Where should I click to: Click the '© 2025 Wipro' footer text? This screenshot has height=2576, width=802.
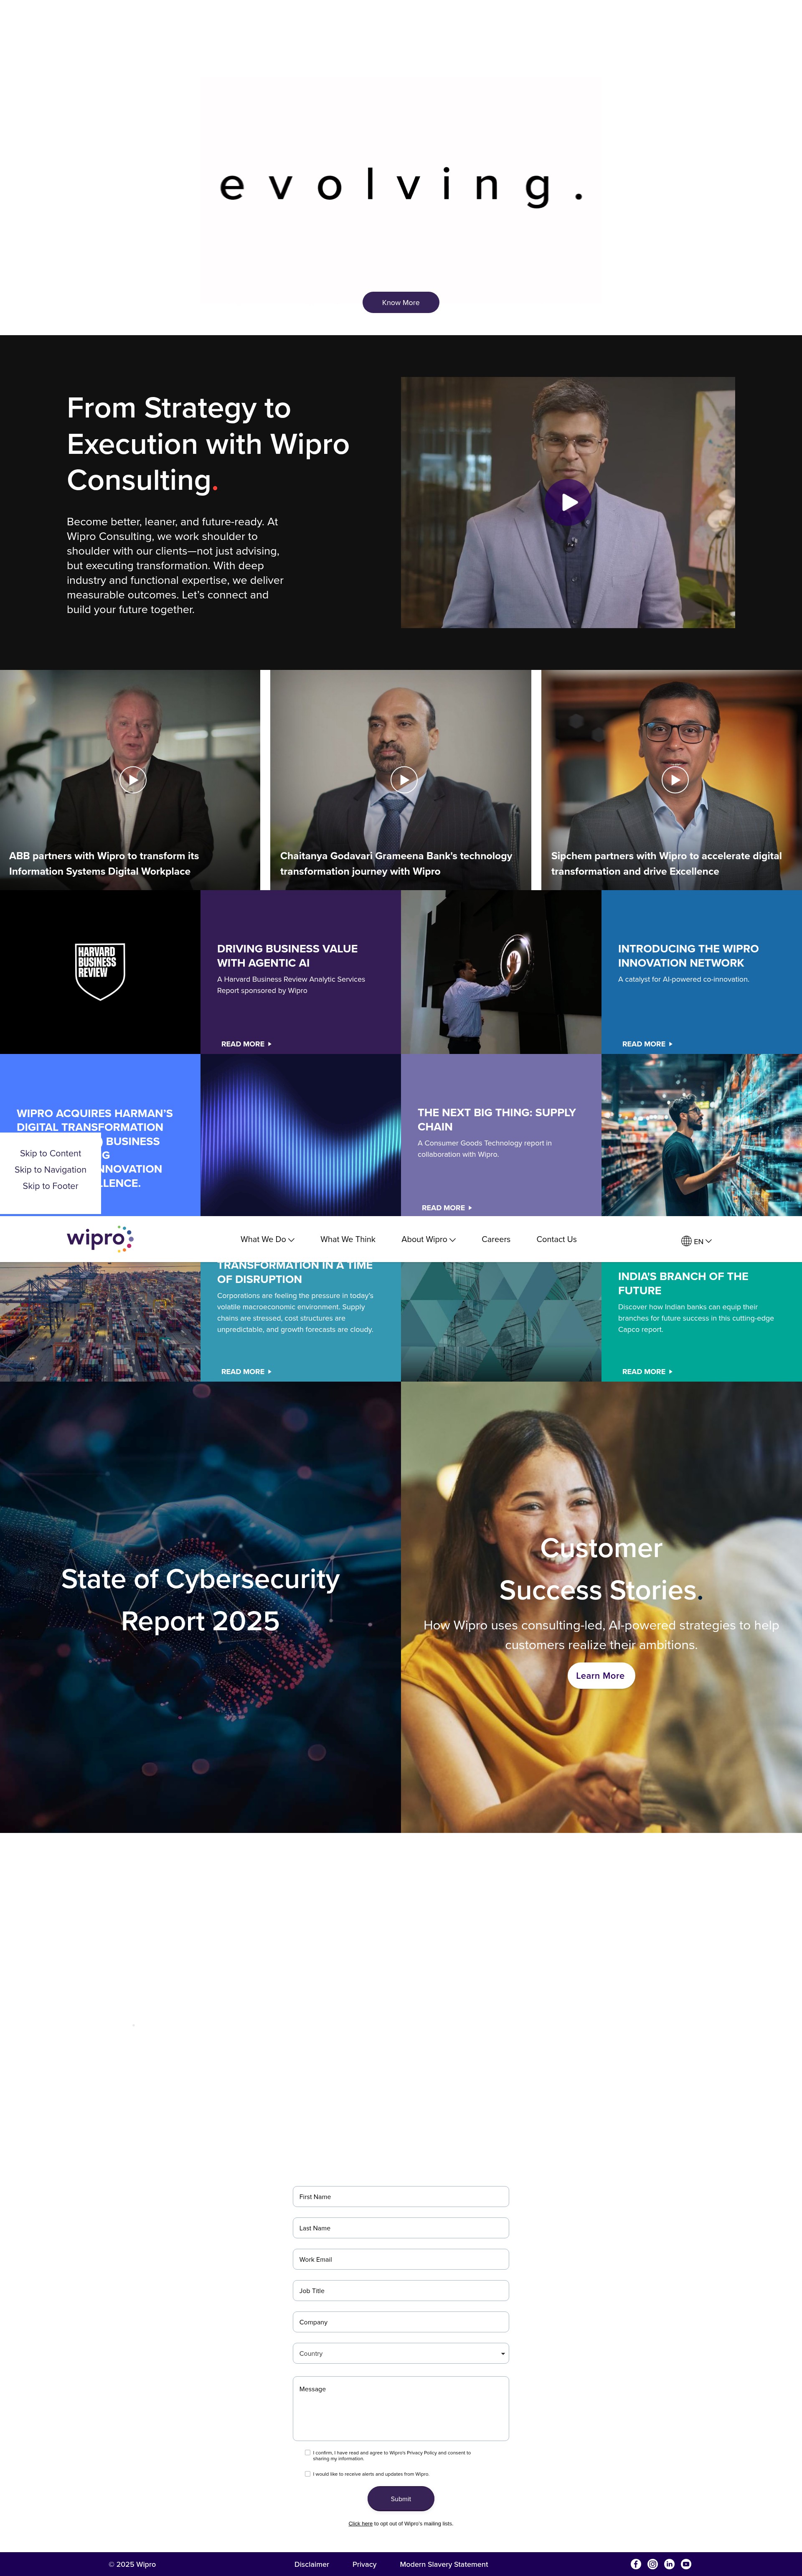[132, 2564]
